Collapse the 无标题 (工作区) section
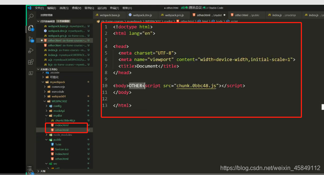 point(38,69)
